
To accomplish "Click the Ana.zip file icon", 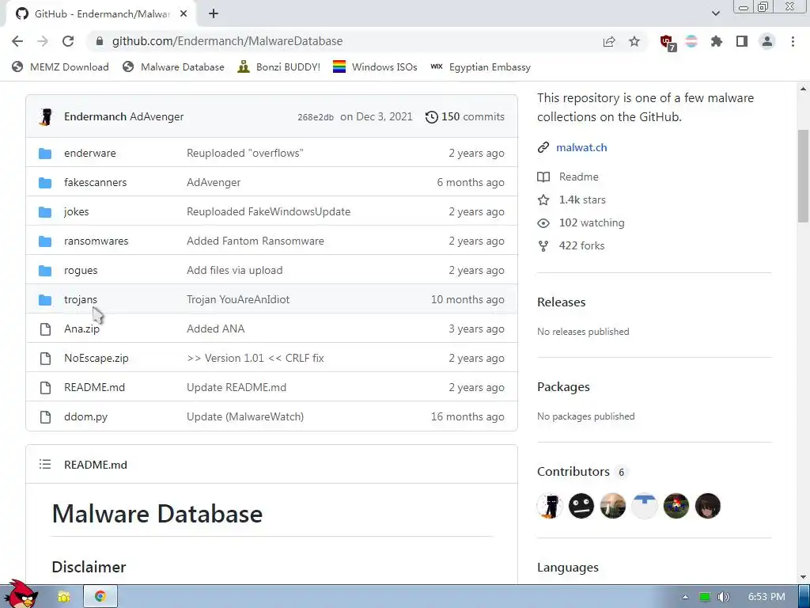I will 45,329.
